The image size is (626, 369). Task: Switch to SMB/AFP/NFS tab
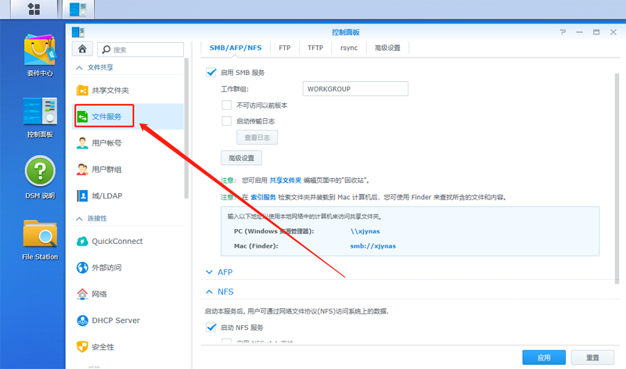(236, 48)
